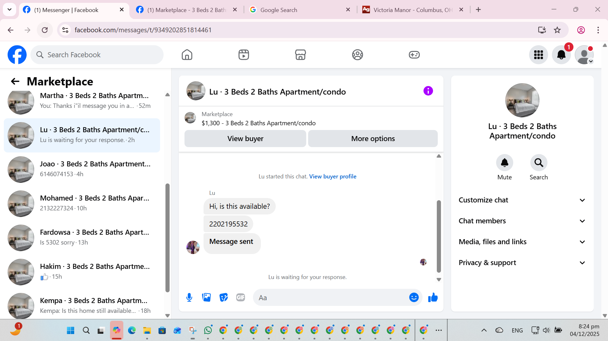
Task: Open WhatsApp from the taskbar
Action: tap(208, 331)
